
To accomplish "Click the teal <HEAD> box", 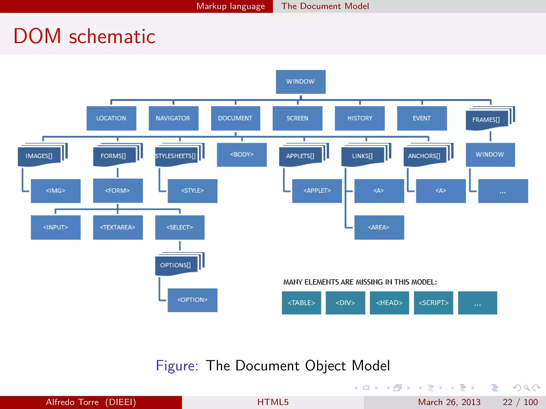I will coord(390,303).
